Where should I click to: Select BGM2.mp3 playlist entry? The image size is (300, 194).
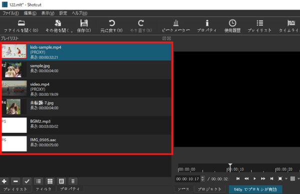tap(86, 125)
